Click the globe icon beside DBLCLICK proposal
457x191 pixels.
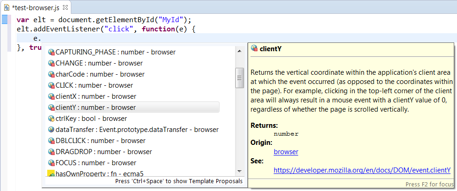(51, 141)
